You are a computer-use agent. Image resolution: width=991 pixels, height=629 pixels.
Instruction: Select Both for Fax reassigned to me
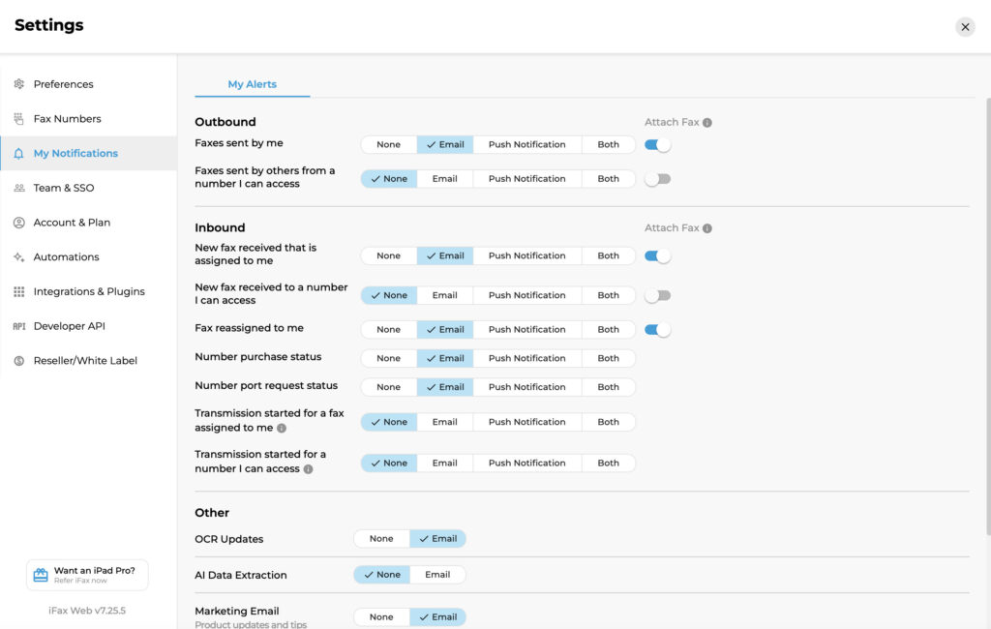pos(608,329)
